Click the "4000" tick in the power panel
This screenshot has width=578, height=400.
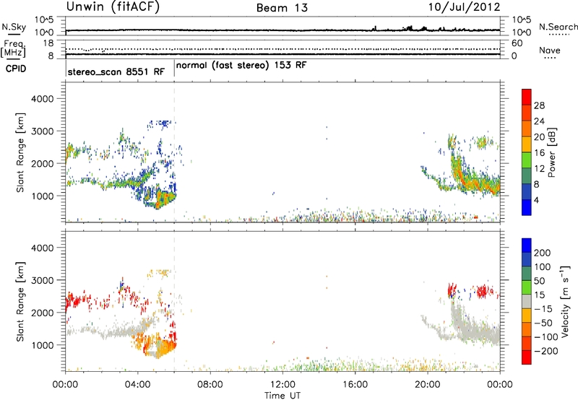[42, 99]
